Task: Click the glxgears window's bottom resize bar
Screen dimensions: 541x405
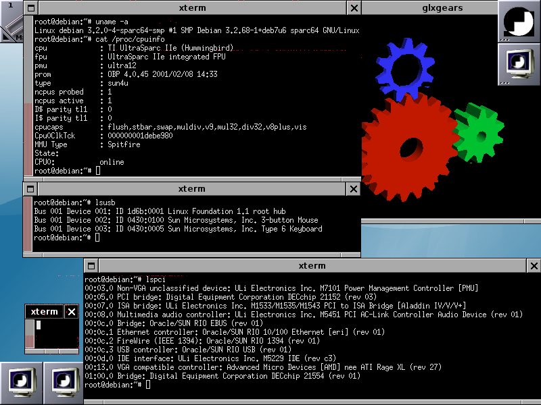Action: (x=451, y=221)
